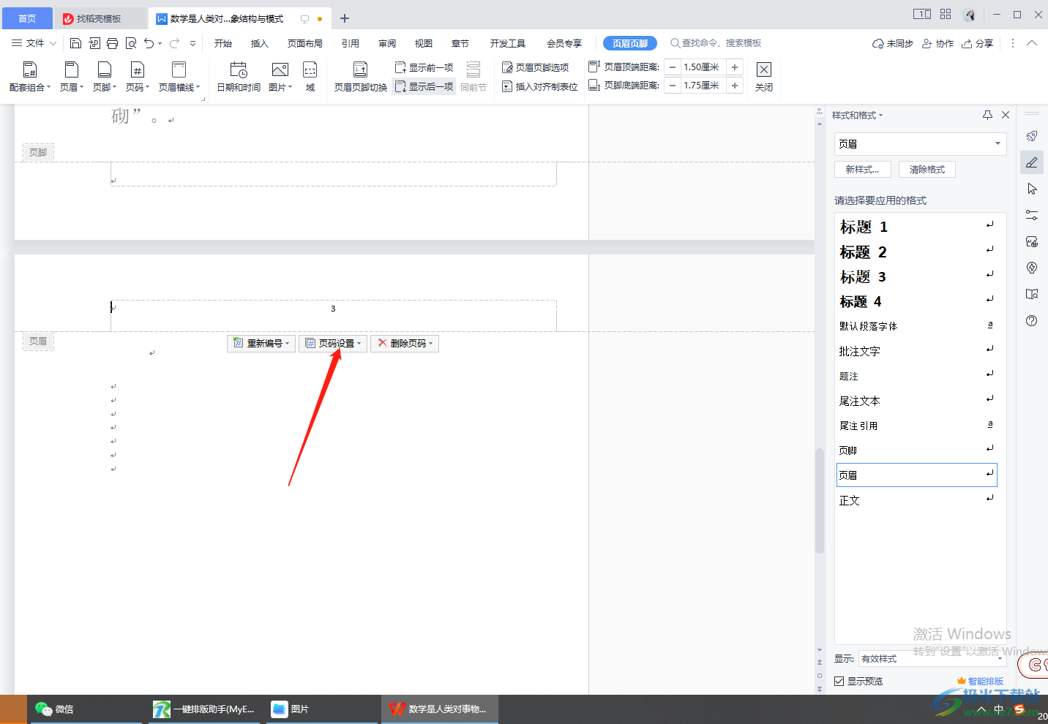Apply the 标题 1 style

click(917, 227)
